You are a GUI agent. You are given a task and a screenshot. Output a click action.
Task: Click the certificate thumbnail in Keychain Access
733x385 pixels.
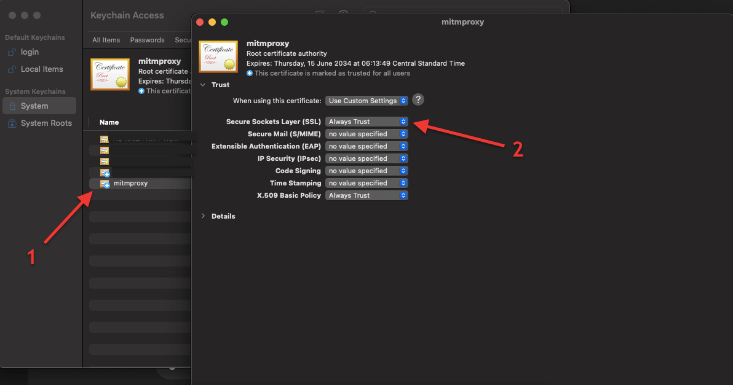pyautogui.click(x=110, y=74)
